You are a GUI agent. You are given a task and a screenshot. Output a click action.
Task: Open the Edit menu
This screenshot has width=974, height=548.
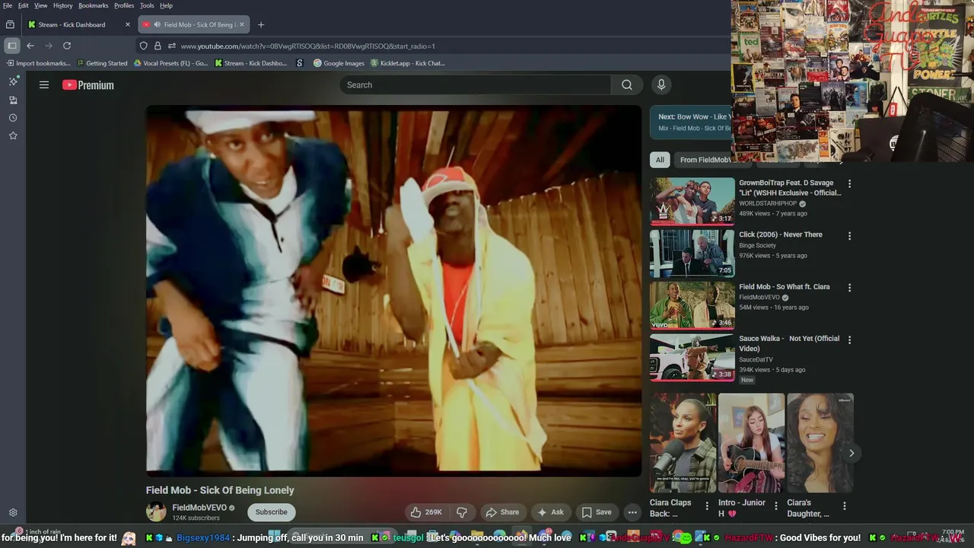pyautogui.click(x=24, y=5)
